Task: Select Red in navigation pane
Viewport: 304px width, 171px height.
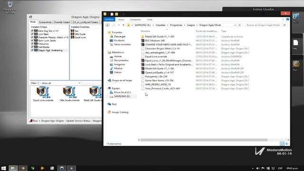Action: [x=114, y=104]
